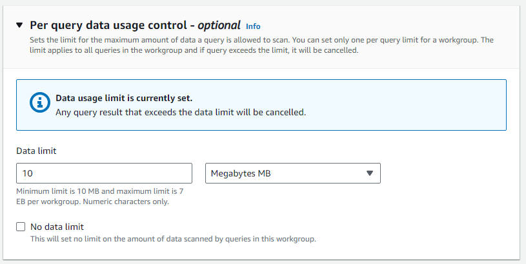Focus the Data limit input field
Screen dimensions: 526x264
(104, 173)
